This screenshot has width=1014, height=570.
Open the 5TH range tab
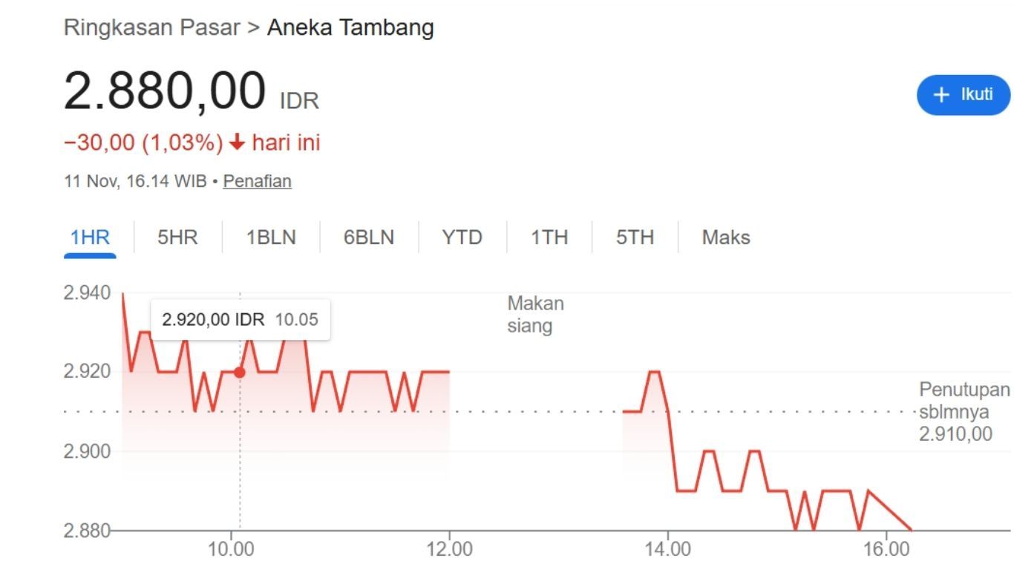[x=635, y=237]
